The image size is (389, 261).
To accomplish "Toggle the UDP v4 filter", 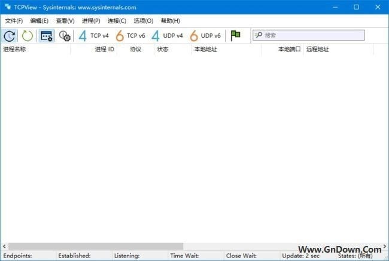I will pos(168,36).
